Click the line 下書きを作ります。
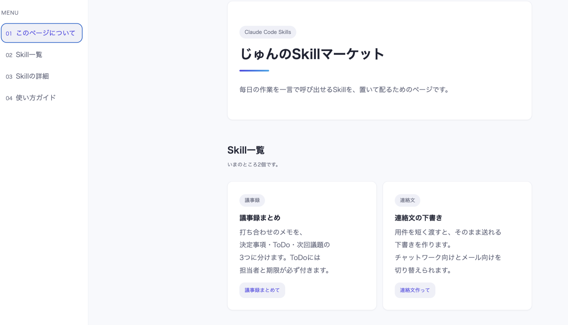 pyautogui.click(x=424, y=245)
